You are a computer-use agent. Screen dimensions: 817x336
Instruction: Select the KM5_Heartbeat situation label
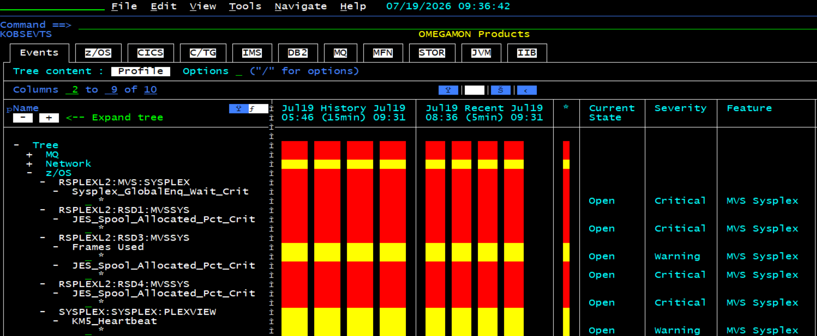click(114, 321)
